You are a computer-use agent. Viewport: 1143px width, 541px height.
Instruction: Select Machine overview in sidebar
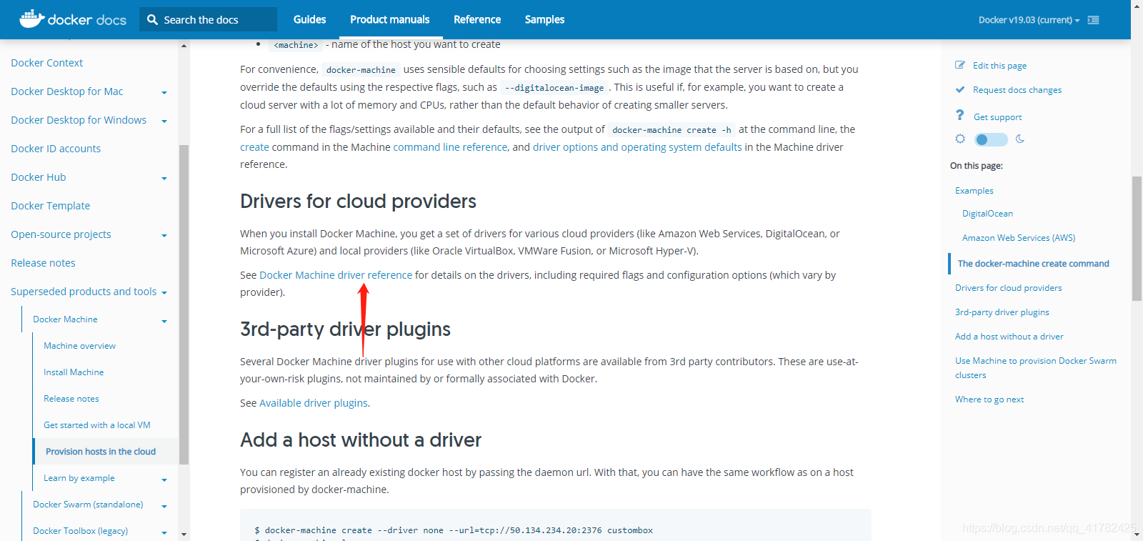pos(79,346)
